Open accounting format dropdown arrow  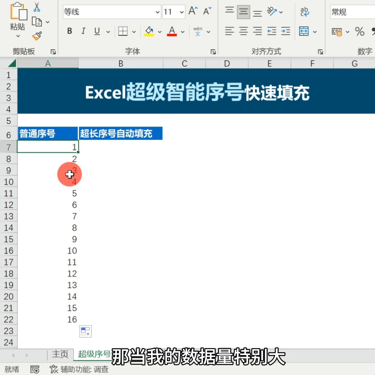[x=348, y=32]
